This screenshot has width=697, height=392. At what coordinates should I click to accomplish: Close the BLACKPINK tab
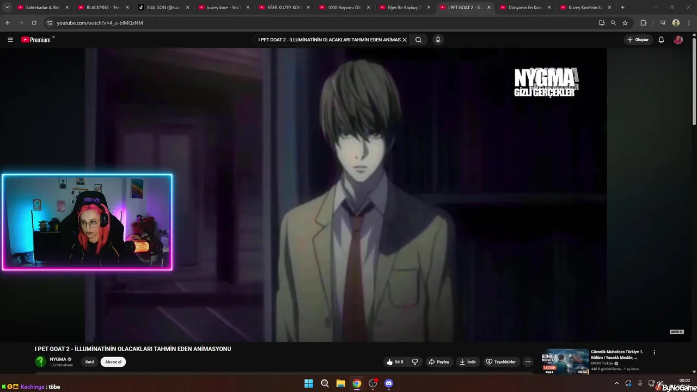(127, 8)
